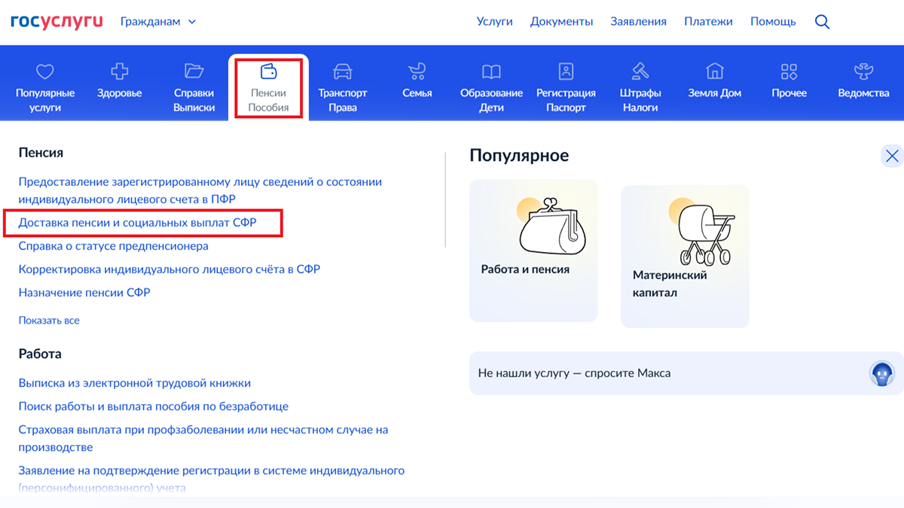Image resolution: width=904 pixels, height=508 pixels.
Task: Click the car icon for Транспорт Права
Action: [x=342, y=71]
